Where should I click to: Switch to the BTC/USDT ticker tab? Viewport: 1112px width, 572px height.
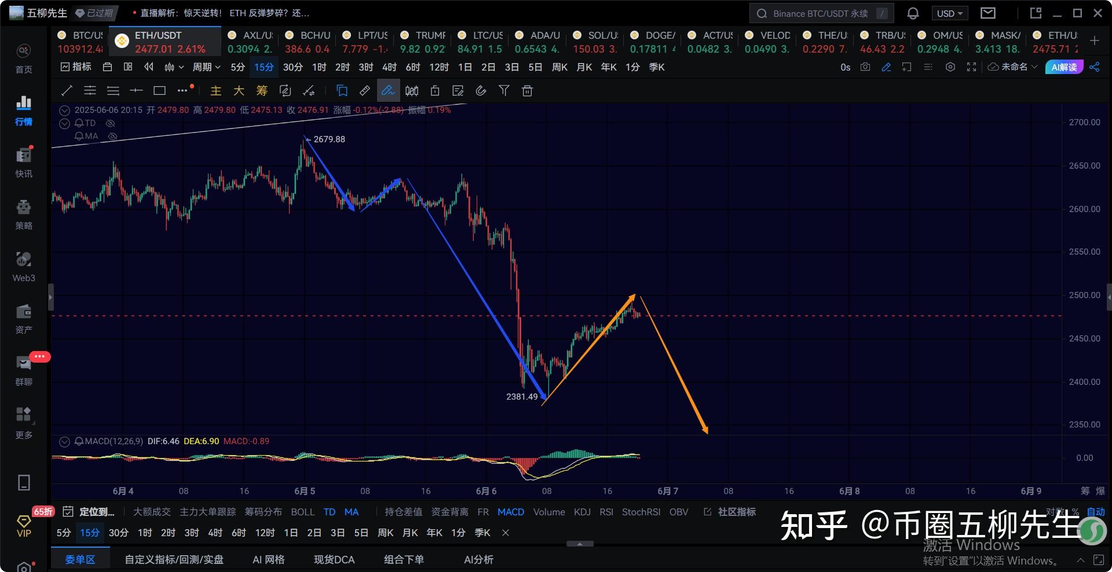point(81,42)
